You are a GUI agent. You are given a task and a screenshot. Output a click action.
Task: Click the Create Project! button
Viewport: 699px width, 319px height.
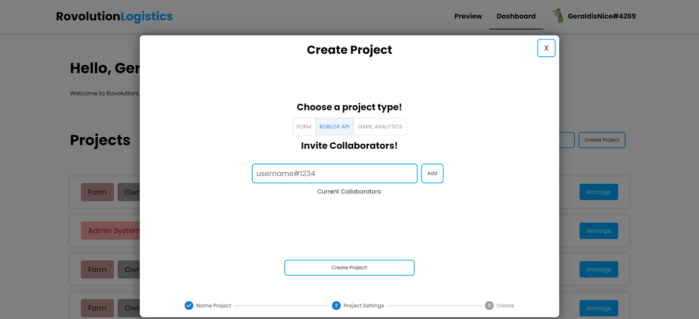(x=349, y=267)
